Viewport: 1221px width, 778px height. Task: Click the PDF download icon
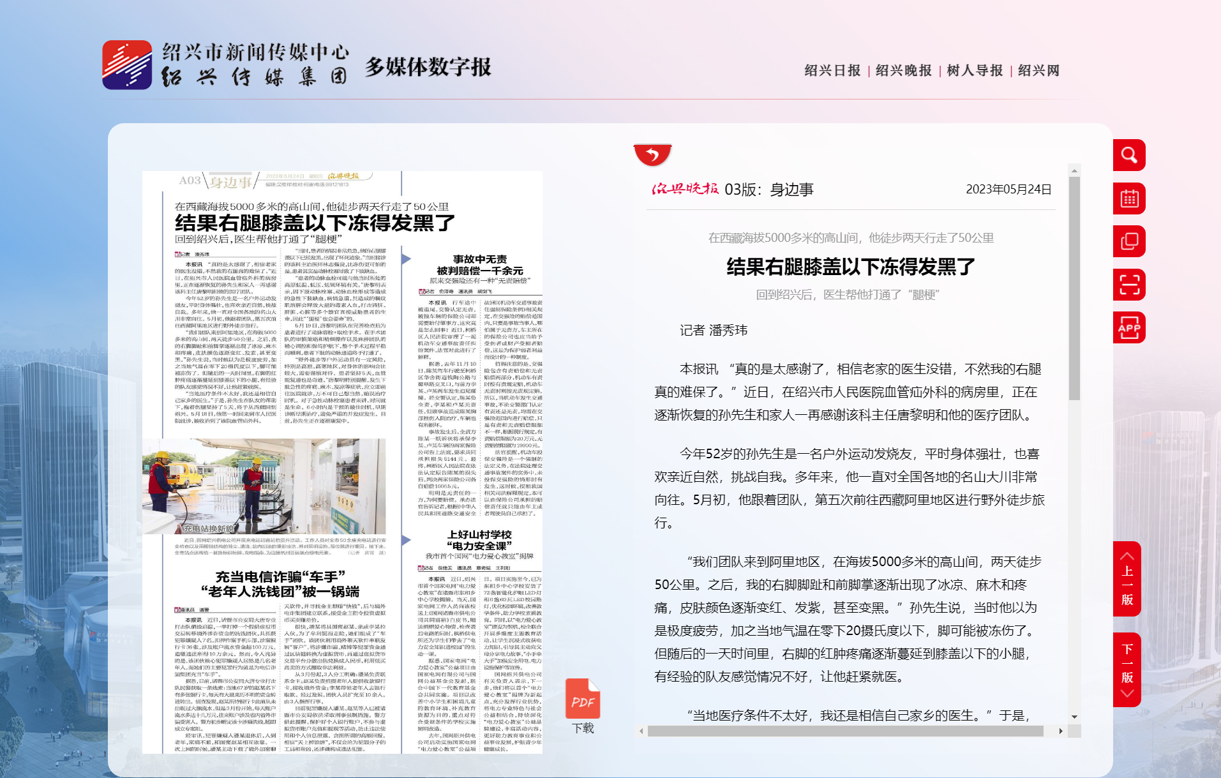[x=583, y=699]
